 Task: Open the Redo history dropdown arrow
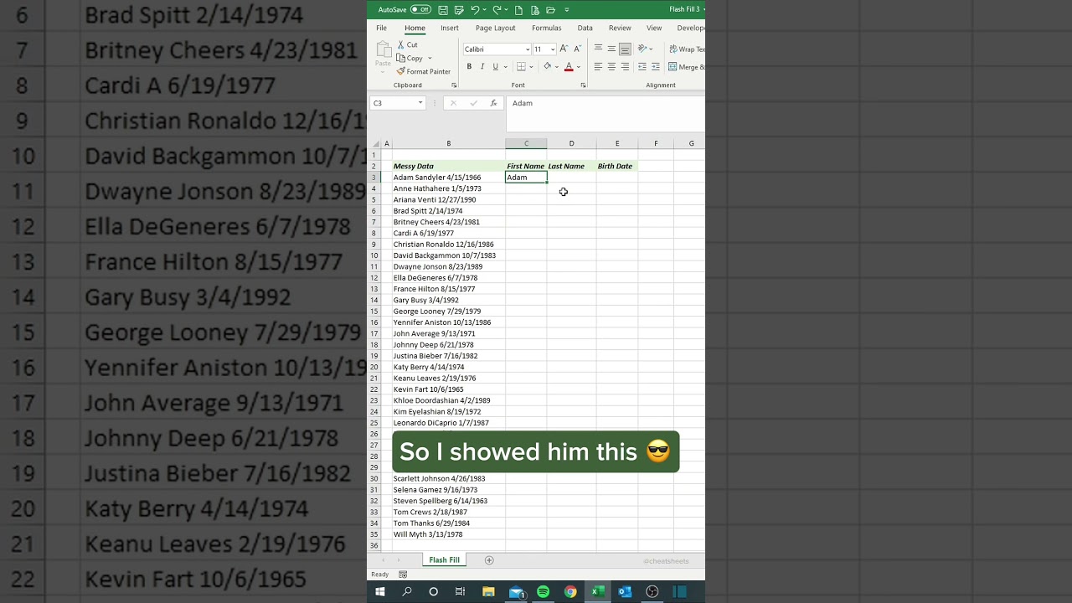pos(507,10)
